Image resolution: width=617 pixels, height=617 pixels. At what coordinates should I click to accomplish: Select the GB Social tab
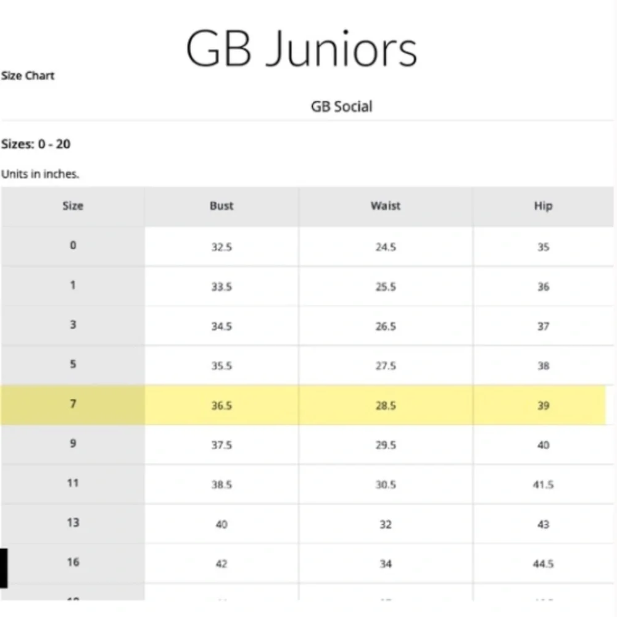point(341,106)
